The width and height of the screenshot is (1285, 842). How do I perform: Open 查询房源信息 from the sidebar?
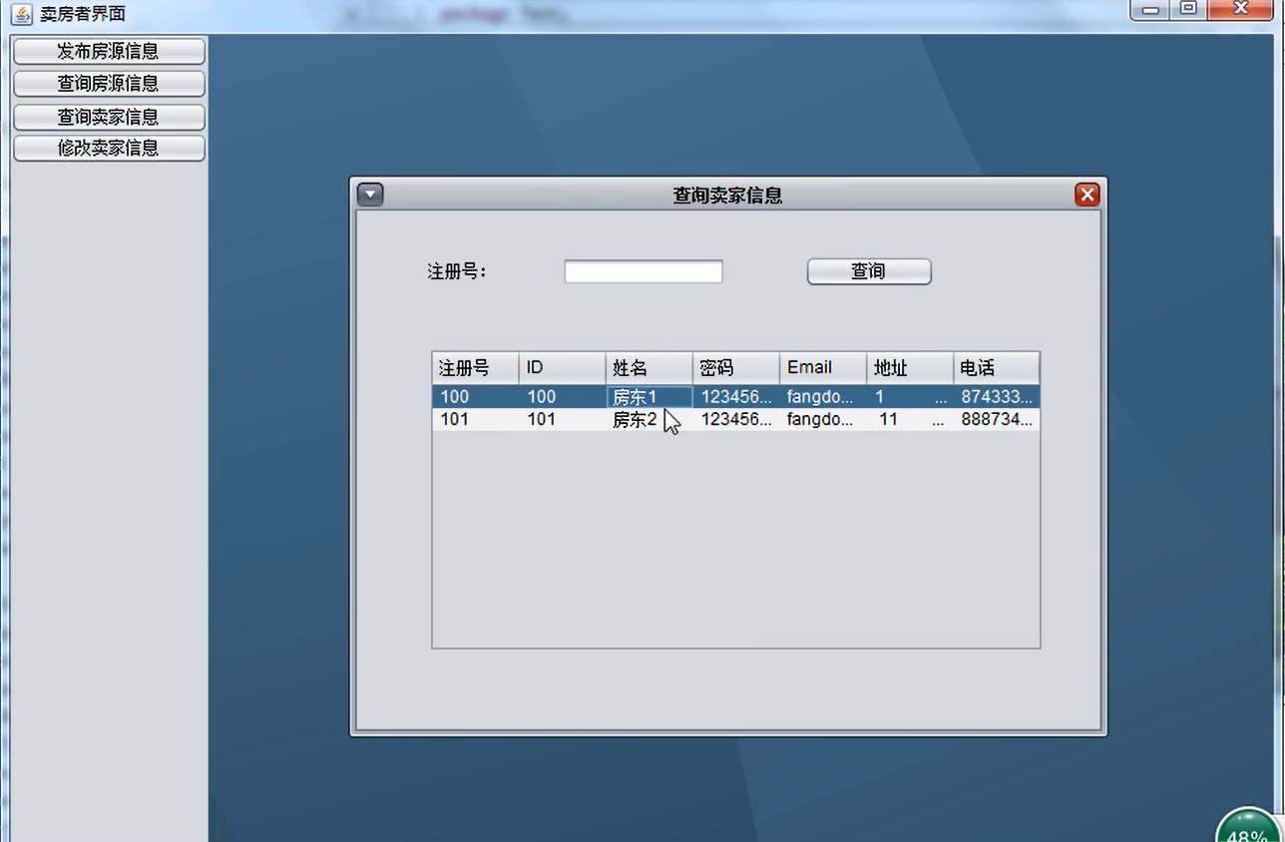(109, 84)
